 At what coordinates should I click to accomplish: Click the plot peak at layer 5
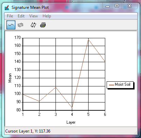(88, 40)
